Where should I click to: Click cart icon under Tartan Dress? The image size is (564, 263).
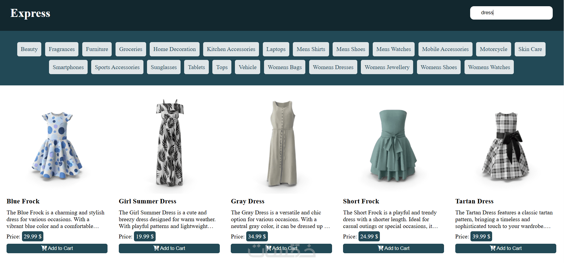pyautogui.click(x=493, y=248)
